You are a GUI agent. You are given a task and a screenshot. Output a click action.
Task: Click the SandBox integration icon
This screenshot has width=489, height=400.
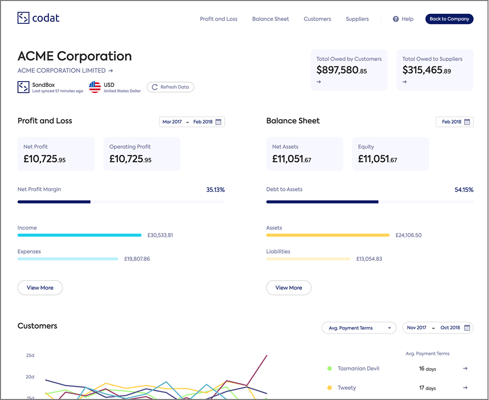pos(23,87)
